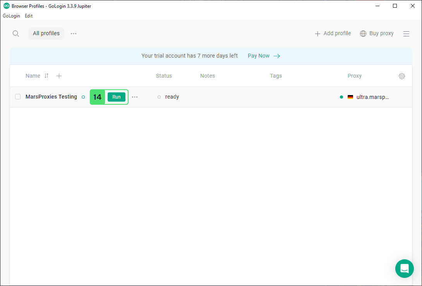Sort profiles using the Name sort arrows

(46, 76)
